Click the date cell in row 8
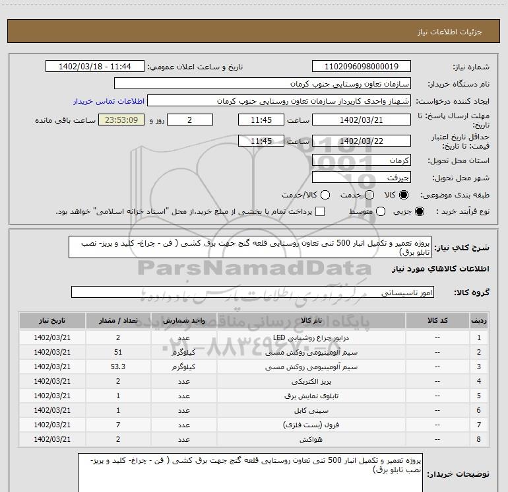This screenshot has height=492, width=508. coord(52,439)
